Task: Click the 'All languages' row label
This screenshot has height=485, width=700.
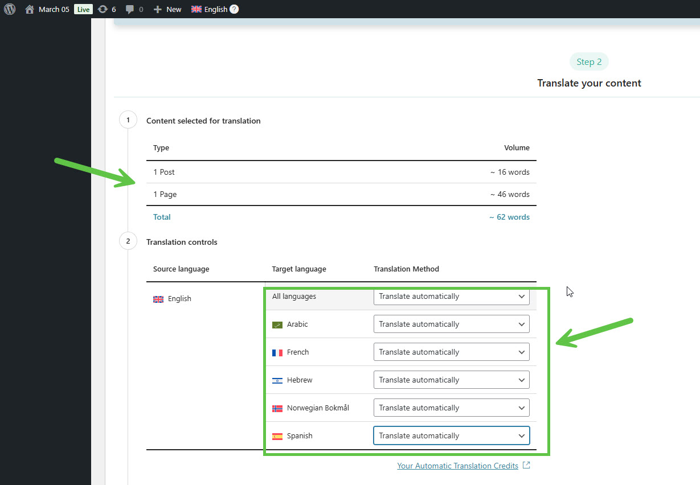Action: tap(294, 297)
